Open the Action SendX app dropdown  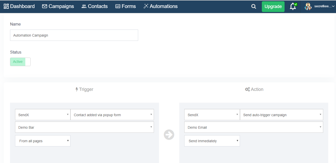212,115
